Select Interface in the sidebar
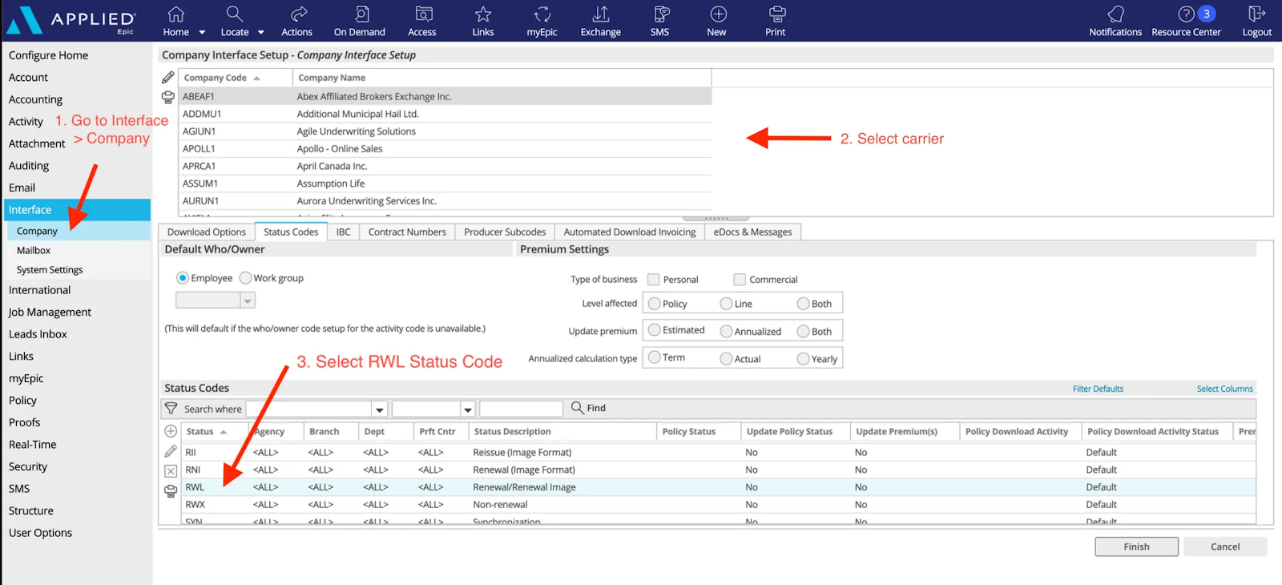 click(x=76, y=210)
